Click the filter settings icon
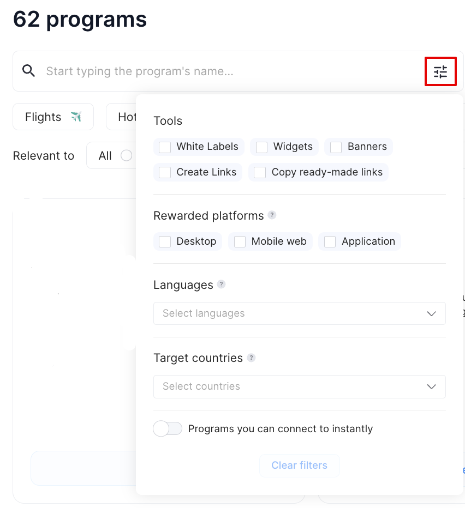Viewport: 465px width, 508px height. [440, 71]
